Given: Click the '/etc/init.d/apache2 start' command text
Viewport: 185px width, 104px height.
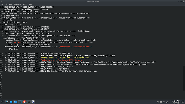Looking at the screenshot, I should 36,29.
